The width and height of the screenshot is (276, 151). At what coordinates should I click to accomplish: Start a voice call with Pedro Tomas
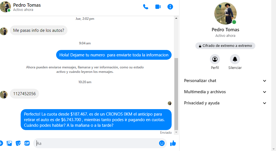tap(145, 7)
